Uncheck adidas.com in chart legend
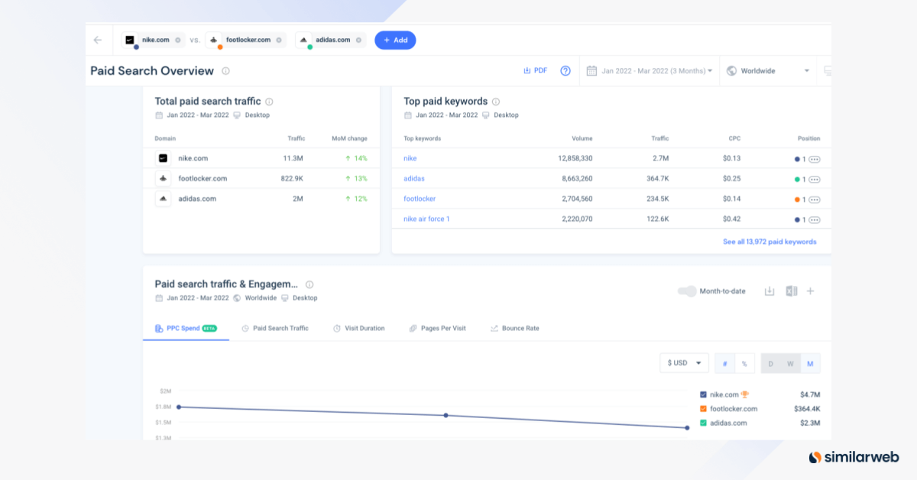The width and height of the screenshot is (917, 480). 703,423
